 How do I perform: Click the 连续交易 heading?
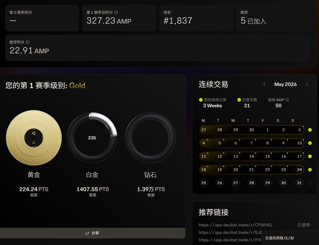coord(213,84)
